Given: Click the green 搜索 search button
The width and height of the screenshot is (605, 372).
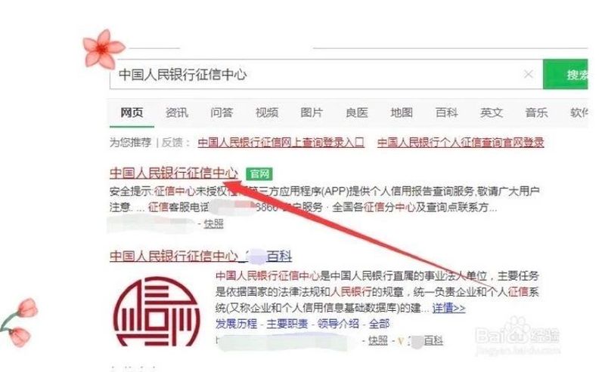Looking at the screenshot, I should pos(565,74).
